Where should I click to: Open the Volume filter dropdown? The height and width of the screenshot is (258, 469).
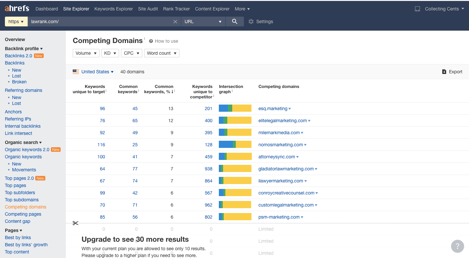86,53
